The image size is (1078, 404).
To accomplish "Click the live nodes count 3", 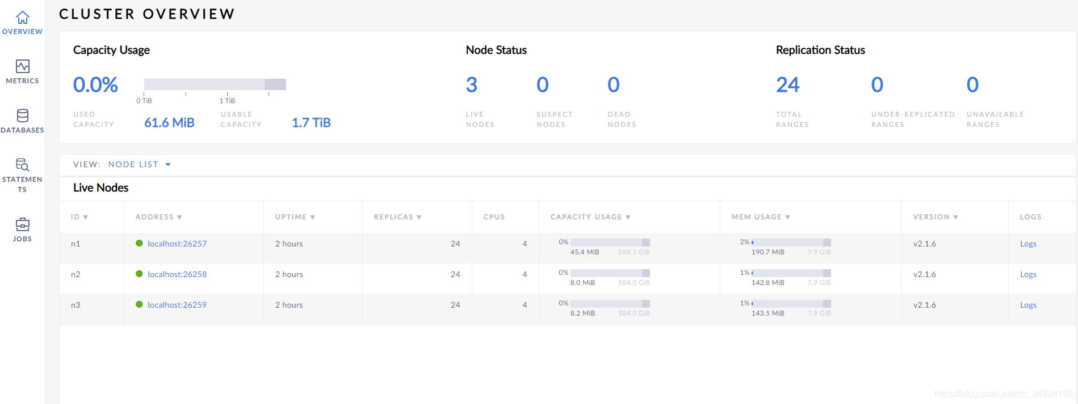I will pos(472,85).
